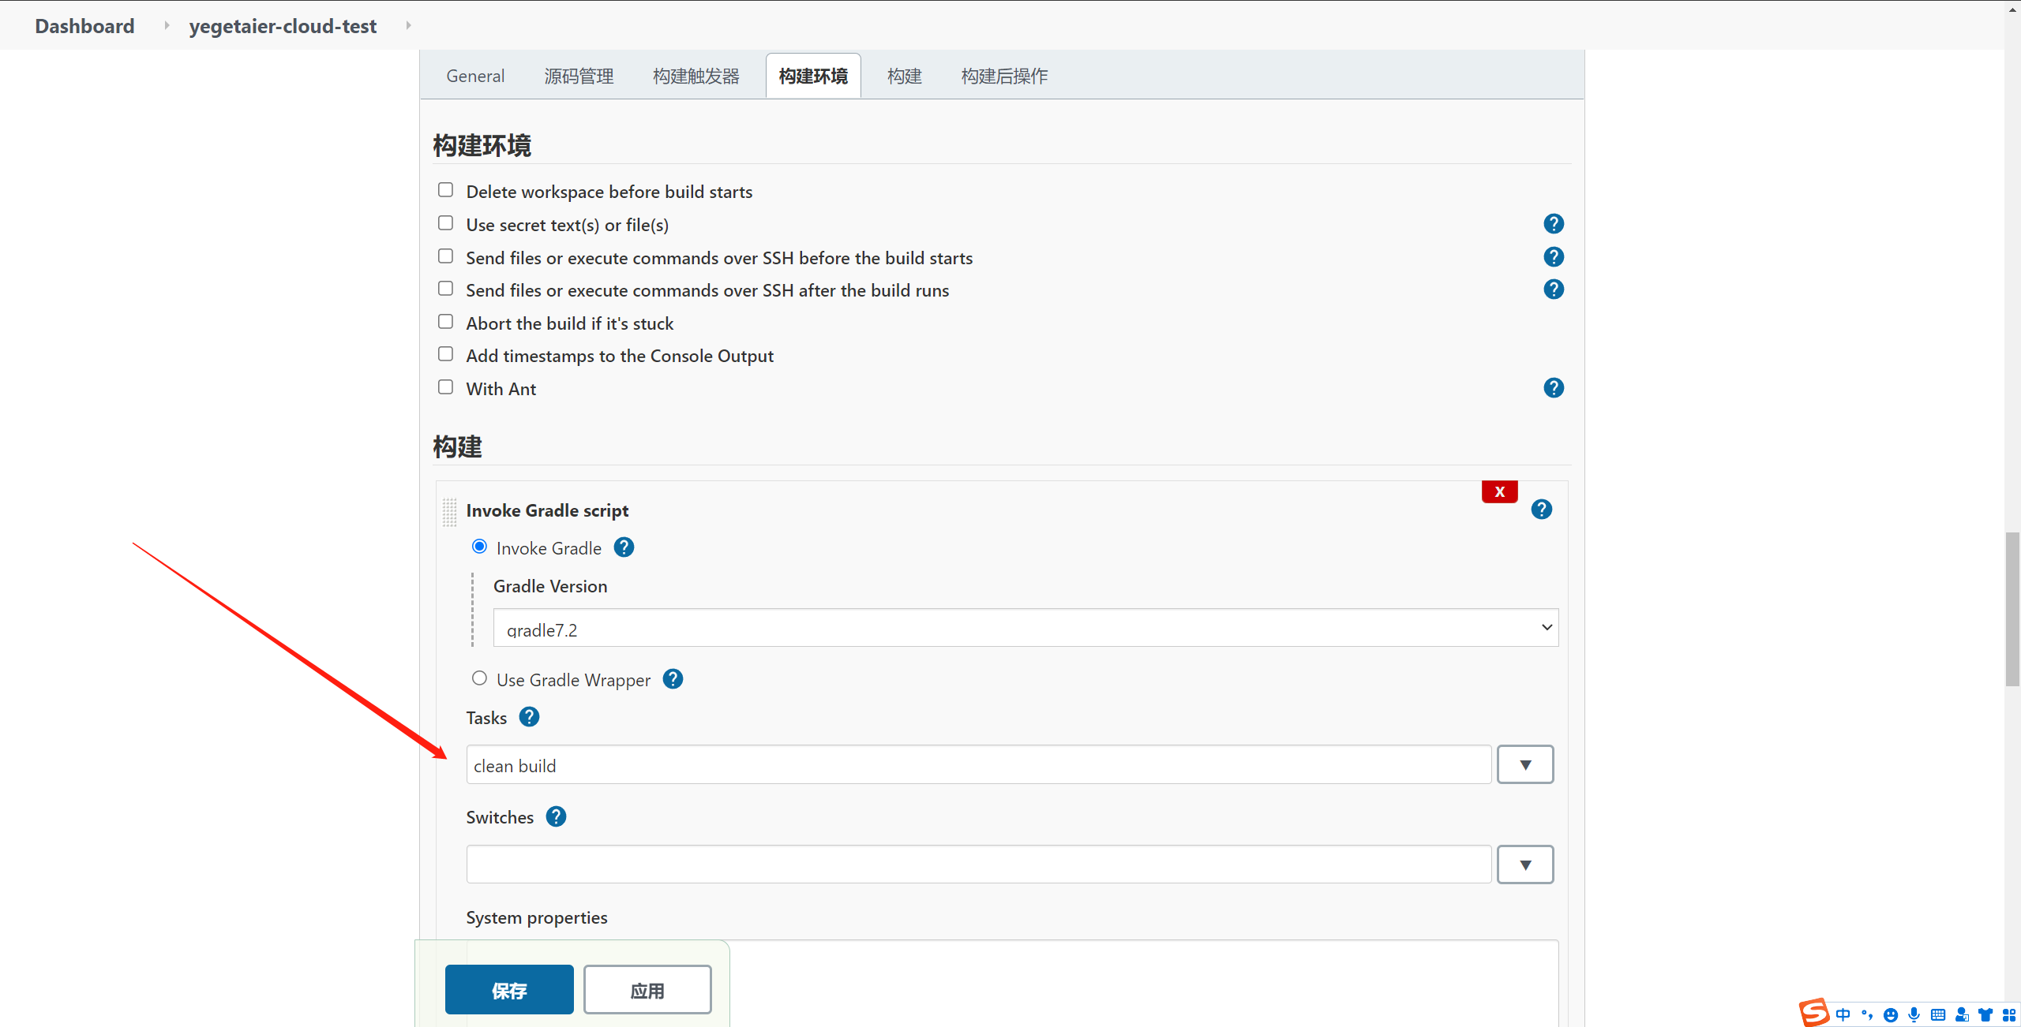2021x1027 pixels.
Task: Open help for Use secret text(s) option
Action: click(1553, 224)
